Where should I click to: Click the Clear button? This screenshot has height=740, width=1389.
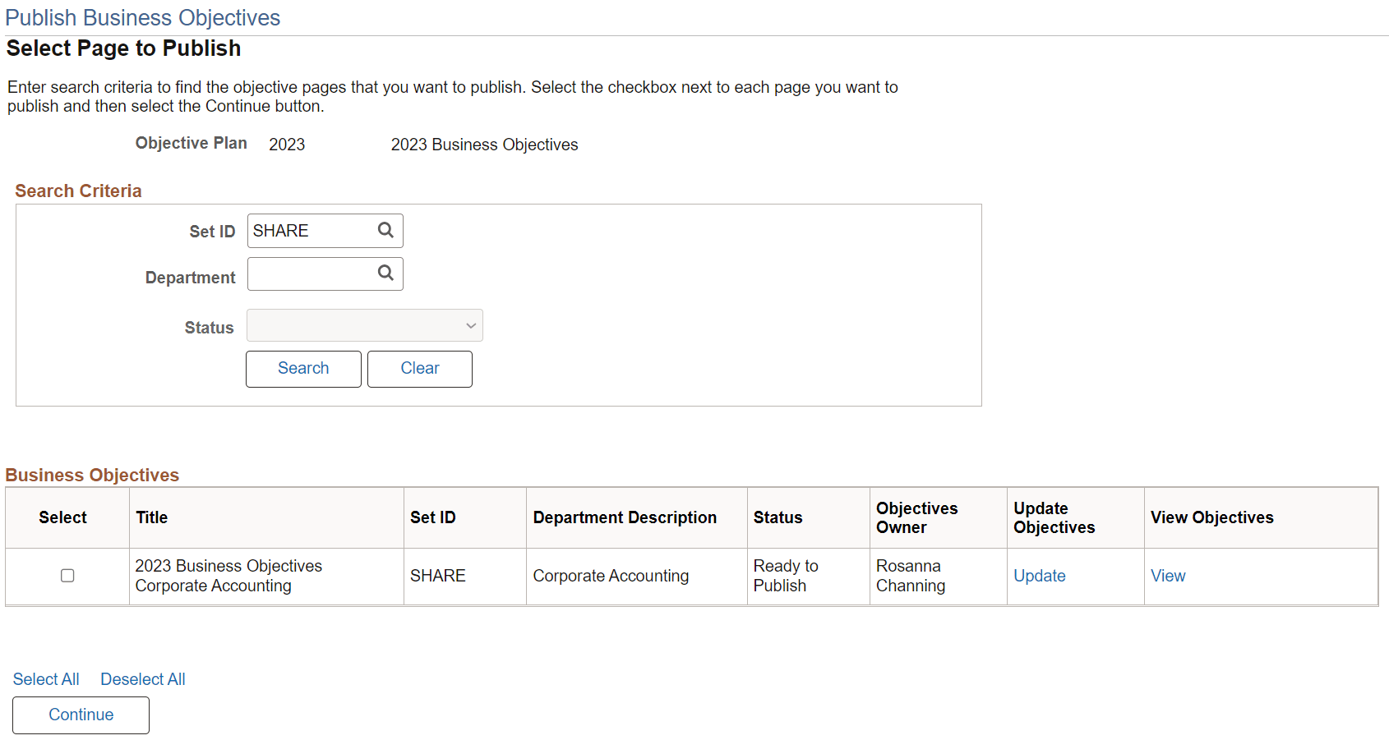coord(419,368)
